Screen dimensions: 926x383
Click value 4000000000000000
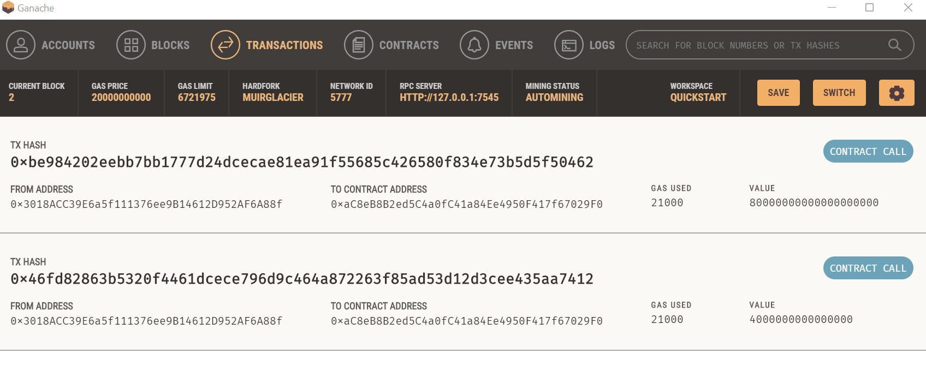[x=801, y=319]
